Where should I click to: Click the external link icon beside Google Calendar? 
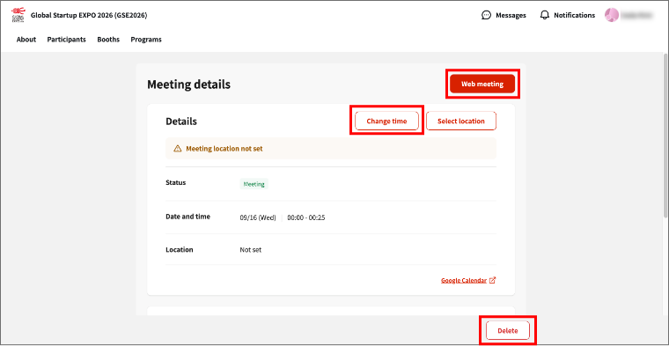492,280
